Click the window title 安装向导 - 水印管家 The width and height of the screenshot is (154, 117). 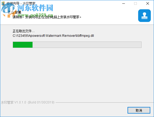pos(21,3)
